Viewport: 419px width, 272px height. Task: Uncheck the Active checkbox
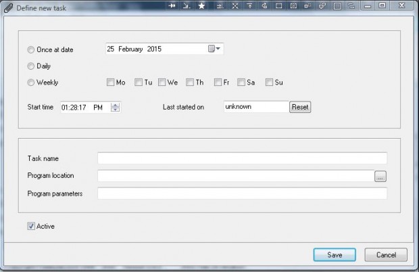(x=31, y=226)
